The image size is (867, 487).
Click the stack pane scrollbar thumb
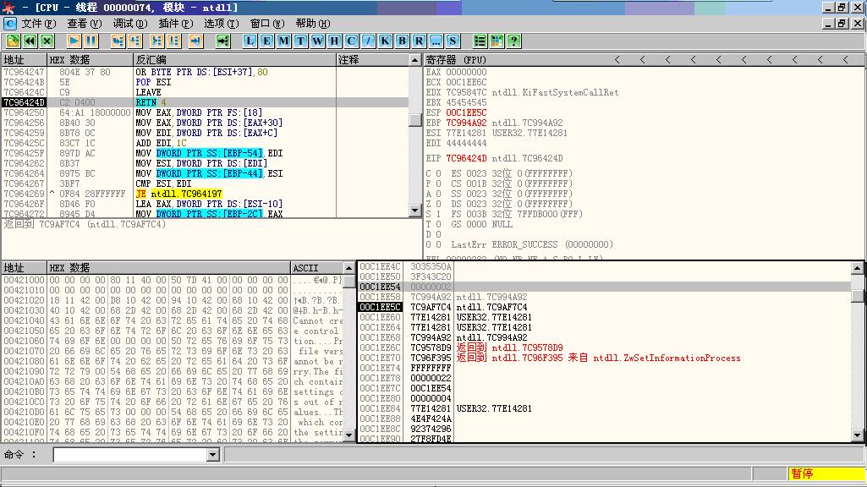[x=857, y=296]
